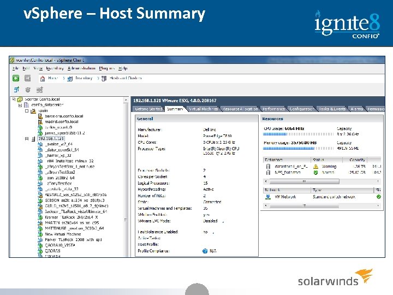This screenshot has width=393, height=295.
Task: Open the Tasks & Events tab
Action: click(332, 109)
